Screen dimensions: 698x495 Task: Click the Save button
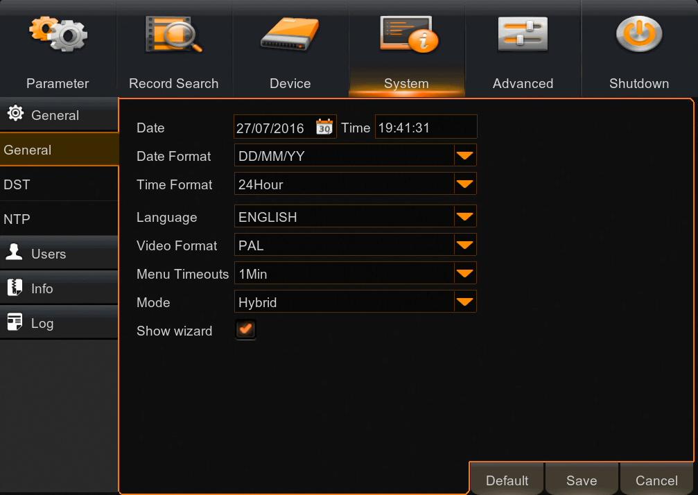click(582, 480)
